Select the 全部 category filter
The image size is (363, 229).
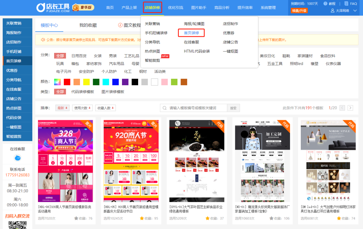[x=60, y=56]
